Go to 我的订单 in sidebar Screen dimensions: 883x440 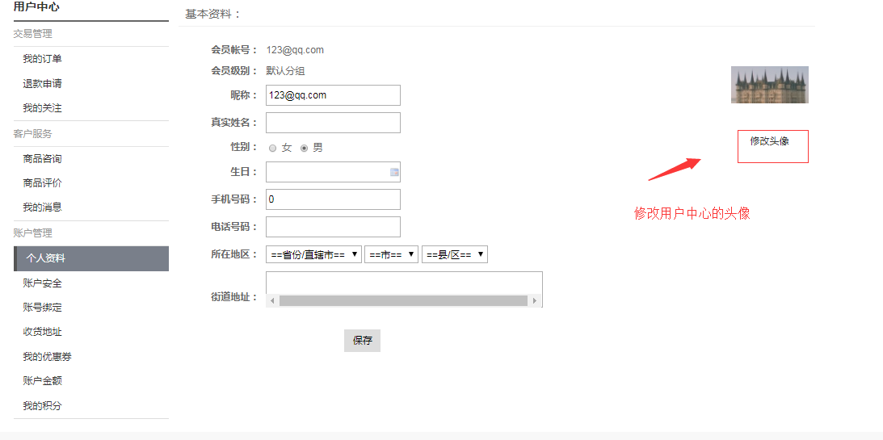42,59
